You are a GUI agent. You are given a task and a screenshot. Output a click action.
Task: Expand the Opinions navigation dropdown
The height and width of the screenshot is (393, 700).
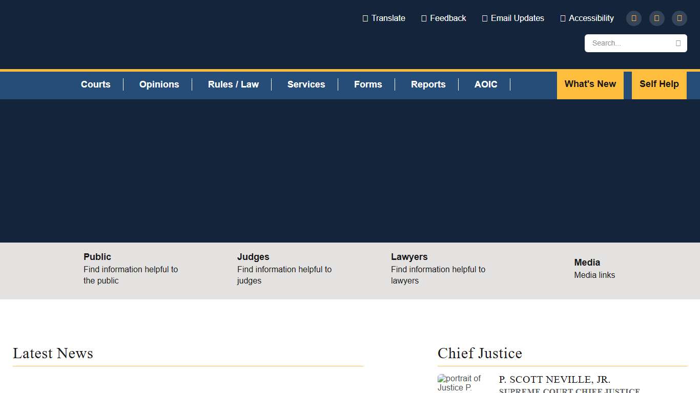coord(159,84)
